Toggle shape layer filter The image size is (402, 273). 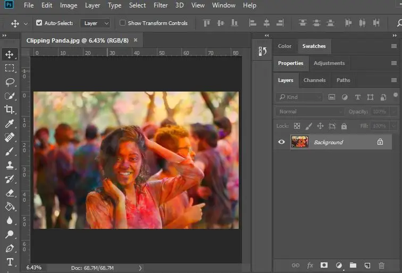tap(370, 97)
